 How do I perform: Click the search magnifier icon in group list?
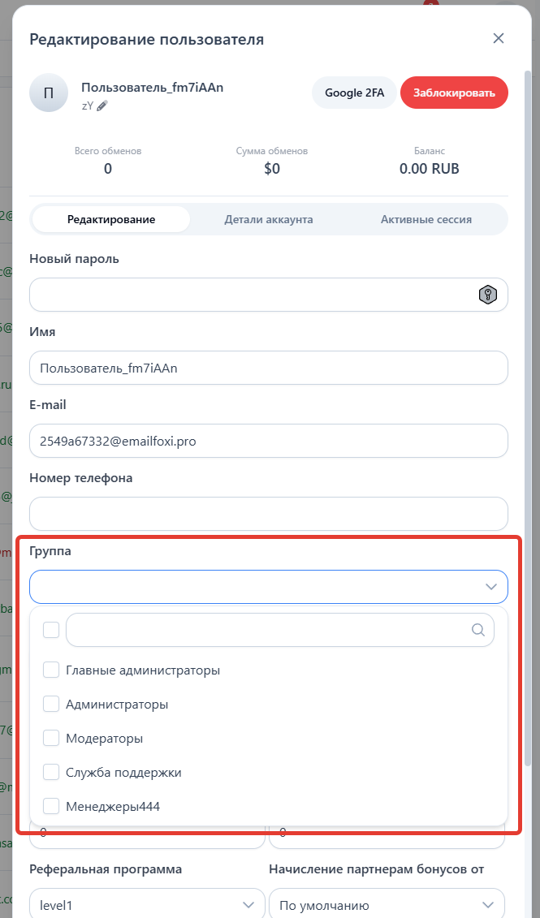point(478,630)
